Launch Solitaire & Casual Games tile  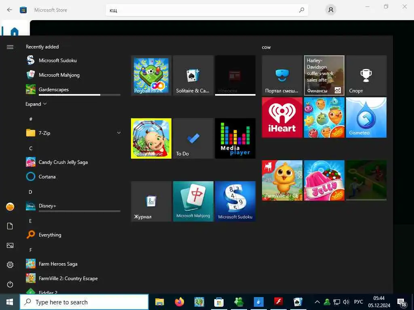[193, 75]
